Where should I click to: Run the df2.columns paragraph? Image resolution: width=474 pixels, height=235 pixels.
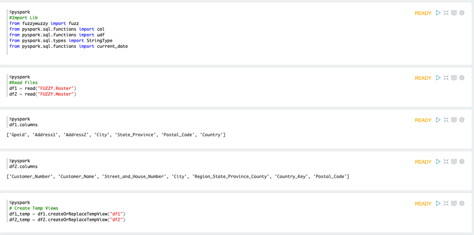tap(438, 162)
